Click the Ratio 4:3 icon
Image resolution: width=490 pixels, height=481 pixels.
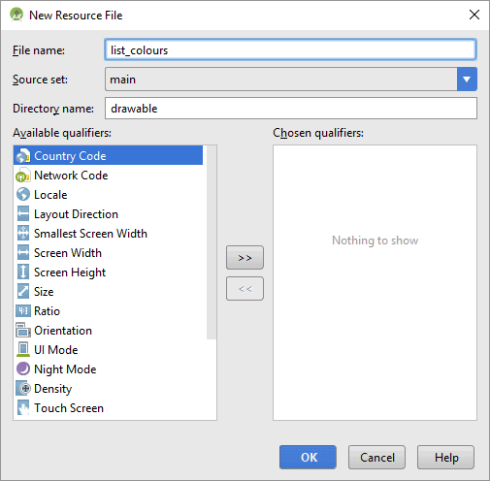23,311
